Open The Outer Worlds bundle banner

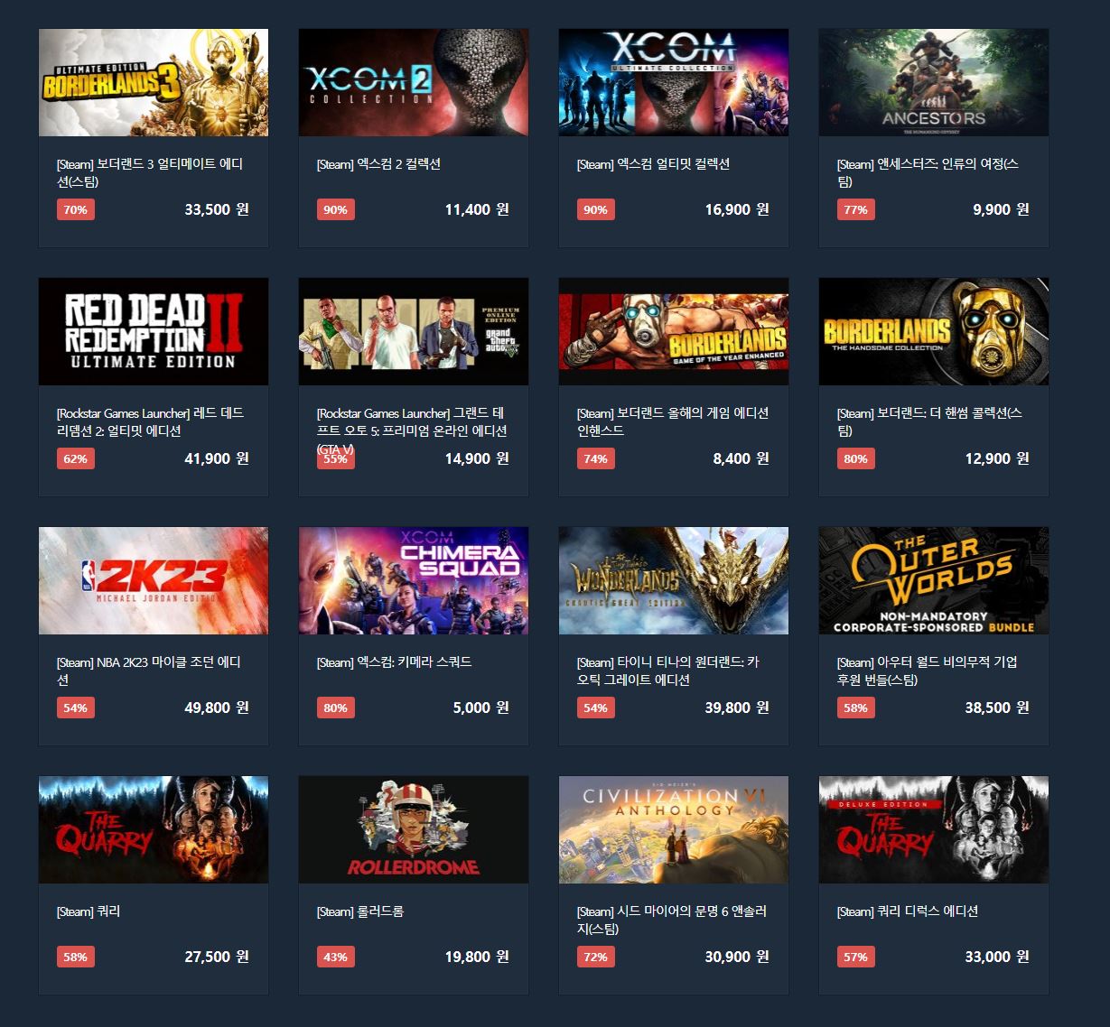pyautogui.click(x=934, y=581)
